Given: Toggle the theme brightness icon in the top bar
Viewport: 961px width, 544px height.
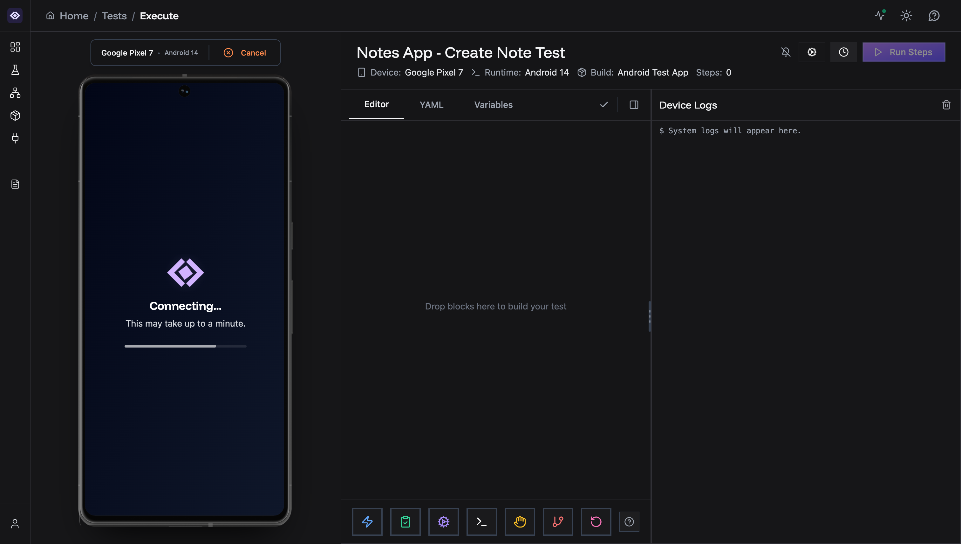Looking at the screenshot, I should tap(906, 16).
